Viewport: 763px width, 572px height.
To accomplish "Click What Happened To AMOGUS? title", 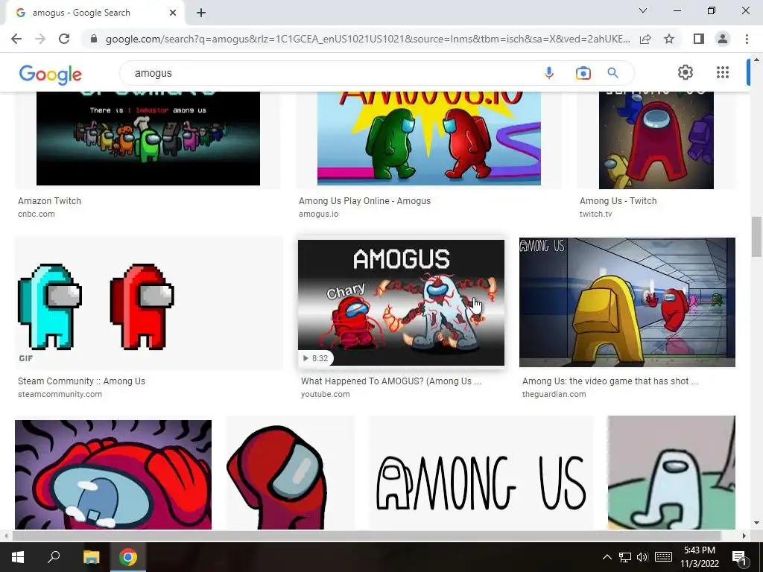I will [390, 381].
